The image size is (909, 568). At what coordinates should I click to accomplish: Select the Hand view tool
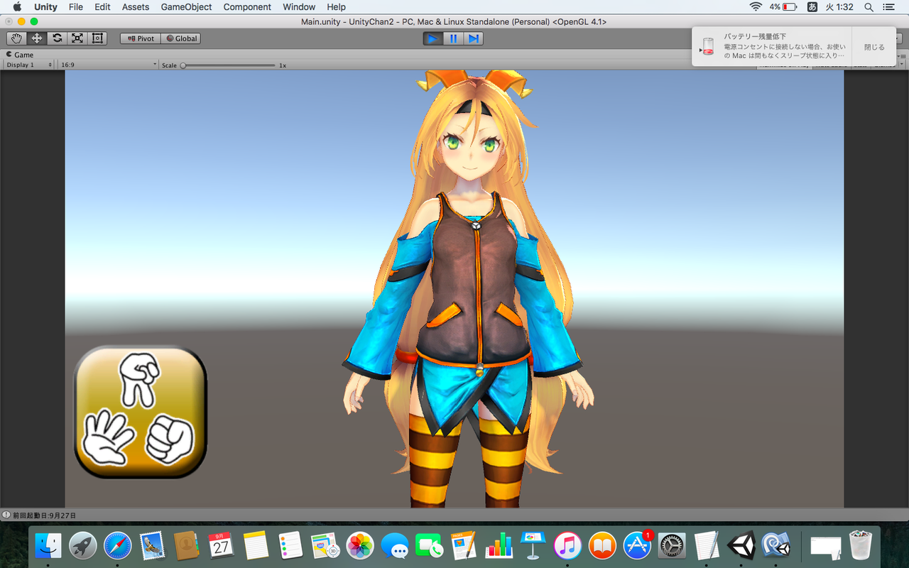pyautogui.click(x=16, y=38)
